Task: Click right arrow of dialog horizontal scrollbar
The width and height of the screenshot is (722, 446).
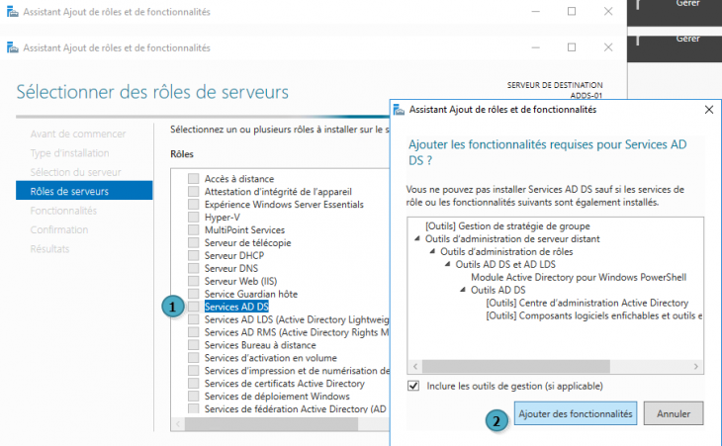Action: [x=695, y=366]
